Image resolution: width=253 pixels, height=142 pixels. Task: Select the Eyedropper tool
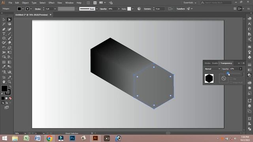[x=4, y=67]
